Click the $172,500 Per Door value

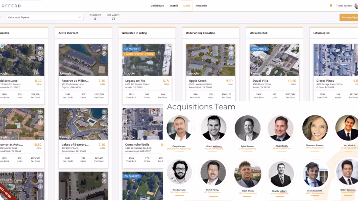(x=290, y=94)
